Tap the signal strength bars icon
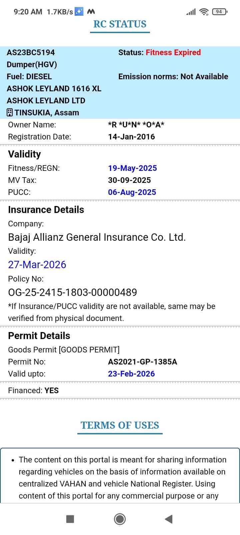The image size is (240, 535). (191, 12)
